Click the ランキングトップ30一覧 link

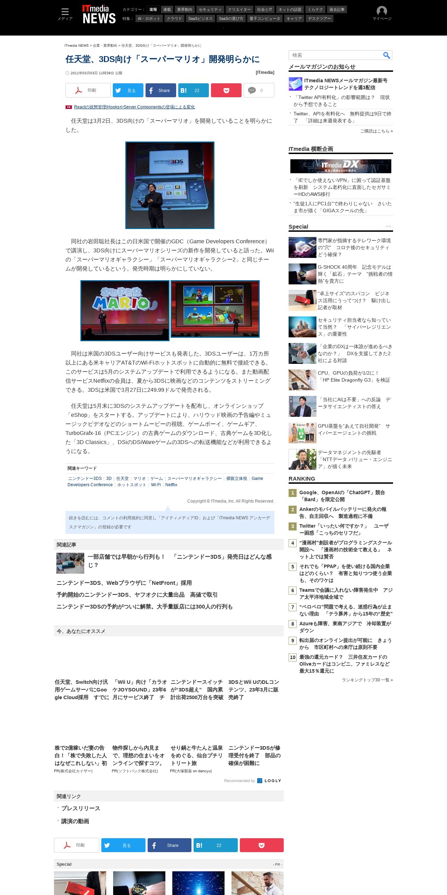point(367,680)
